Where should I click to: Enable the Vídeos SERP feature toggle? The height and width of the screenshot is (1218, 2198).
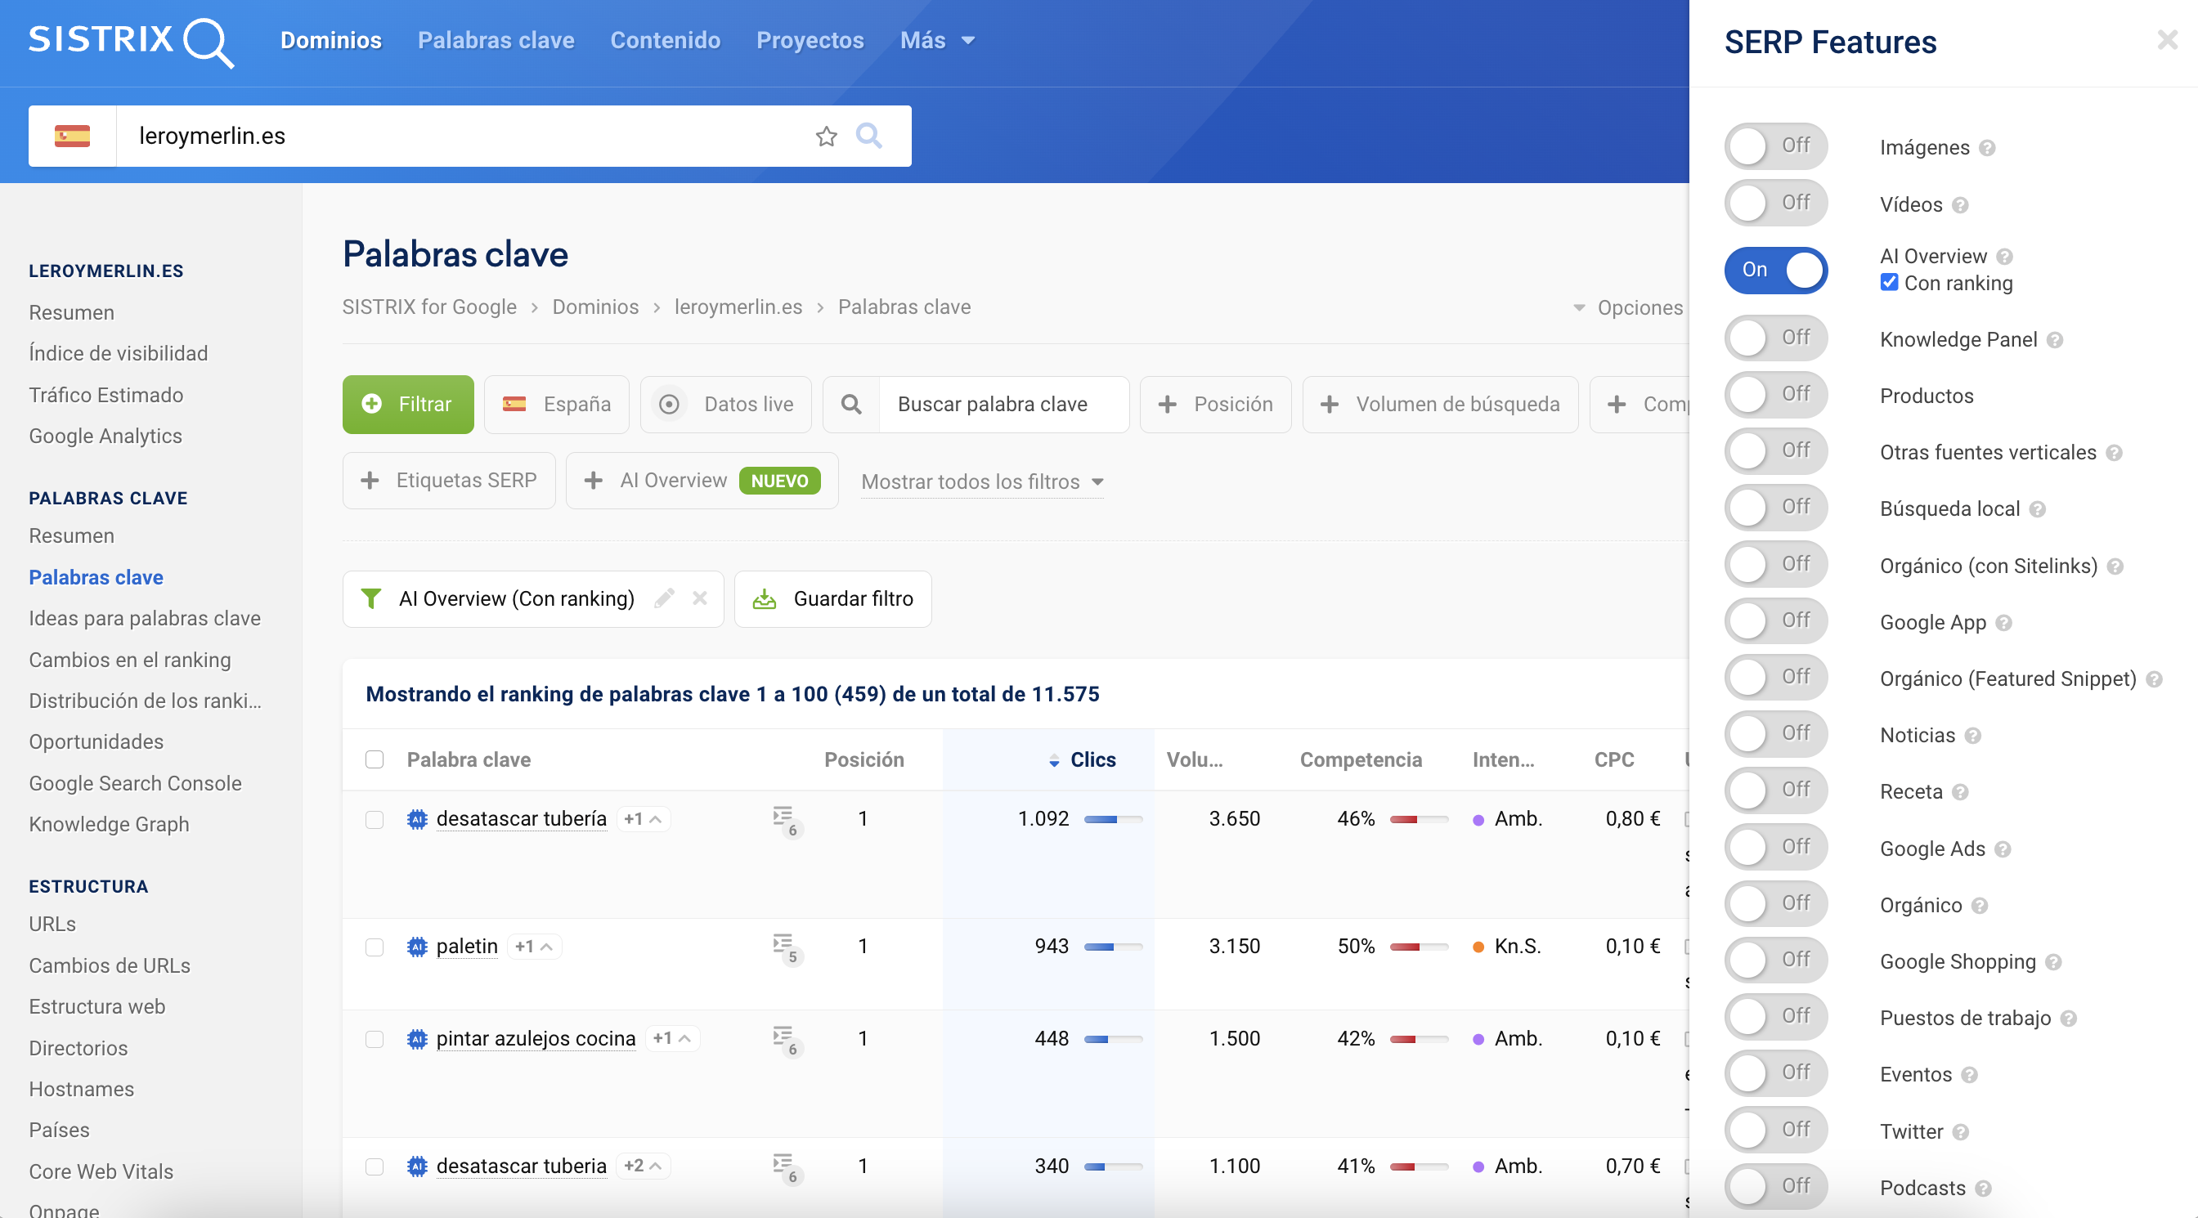point(1775,203)
